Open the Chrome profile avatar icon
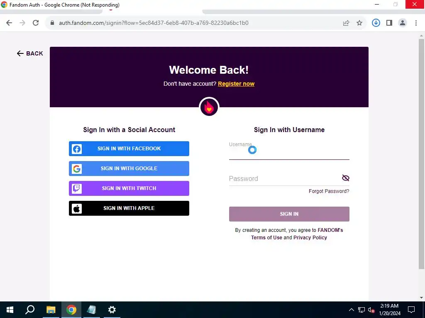Screen dimensions: 425x318 click(x=403, y=23)
